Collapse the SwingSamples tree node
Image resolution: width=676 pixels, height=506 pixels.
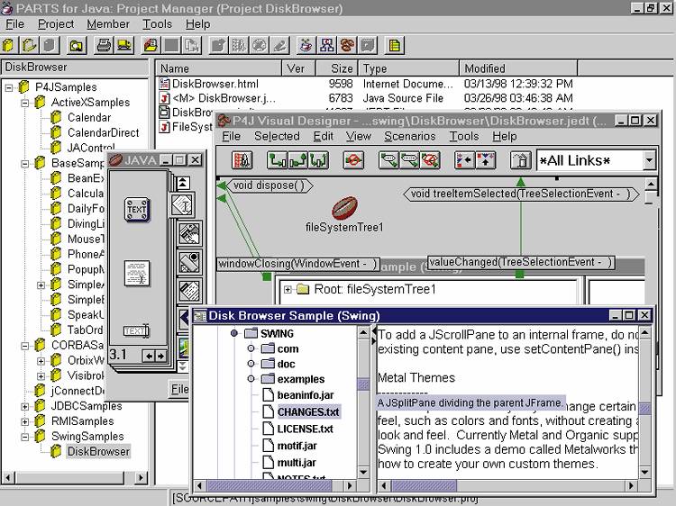pos(25,437)
